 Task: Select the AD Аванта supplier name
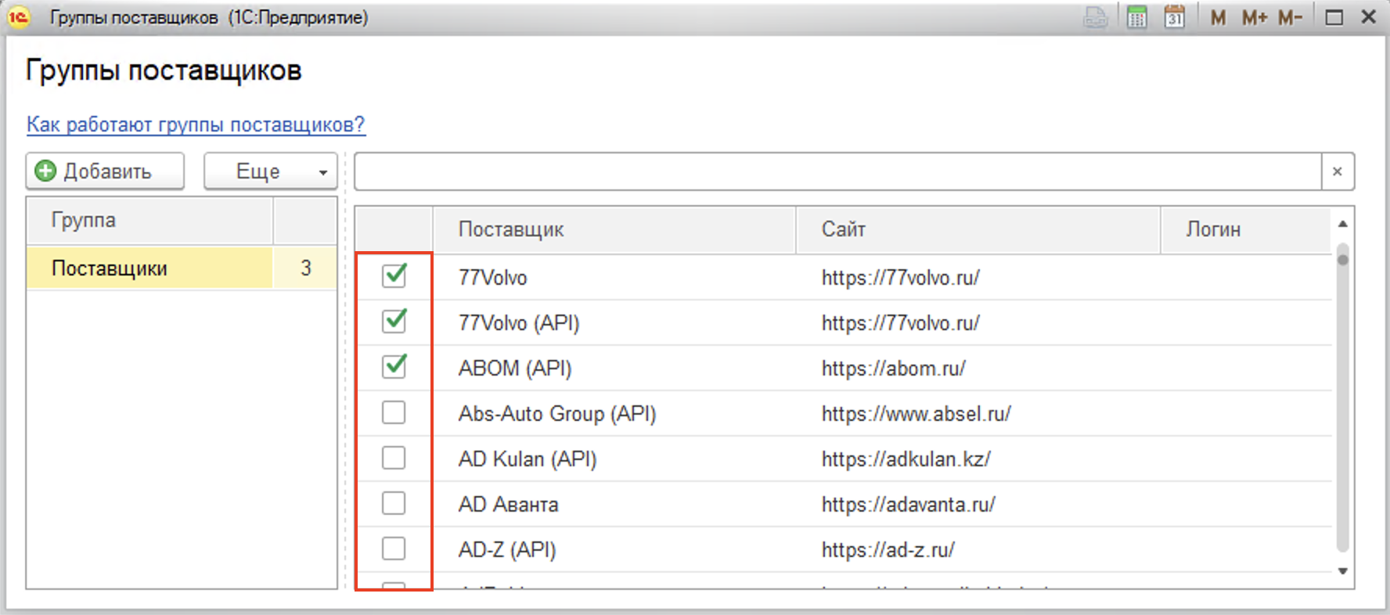pyautogui.click(x=508, y=505)
